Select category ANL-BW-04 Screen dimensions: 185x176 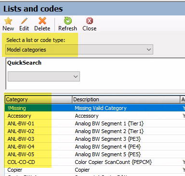pos(21,147)
